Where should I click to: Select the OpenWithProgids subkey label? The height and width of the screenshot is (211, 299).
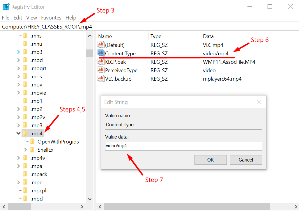click(58, 142)
